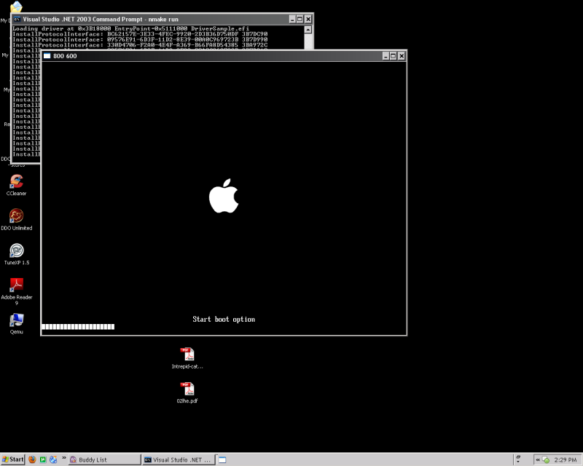Screen dimensions: 583x466
Task: Click the Command Prompt 'nmake run' title bar
Action: tap(162, 19)
